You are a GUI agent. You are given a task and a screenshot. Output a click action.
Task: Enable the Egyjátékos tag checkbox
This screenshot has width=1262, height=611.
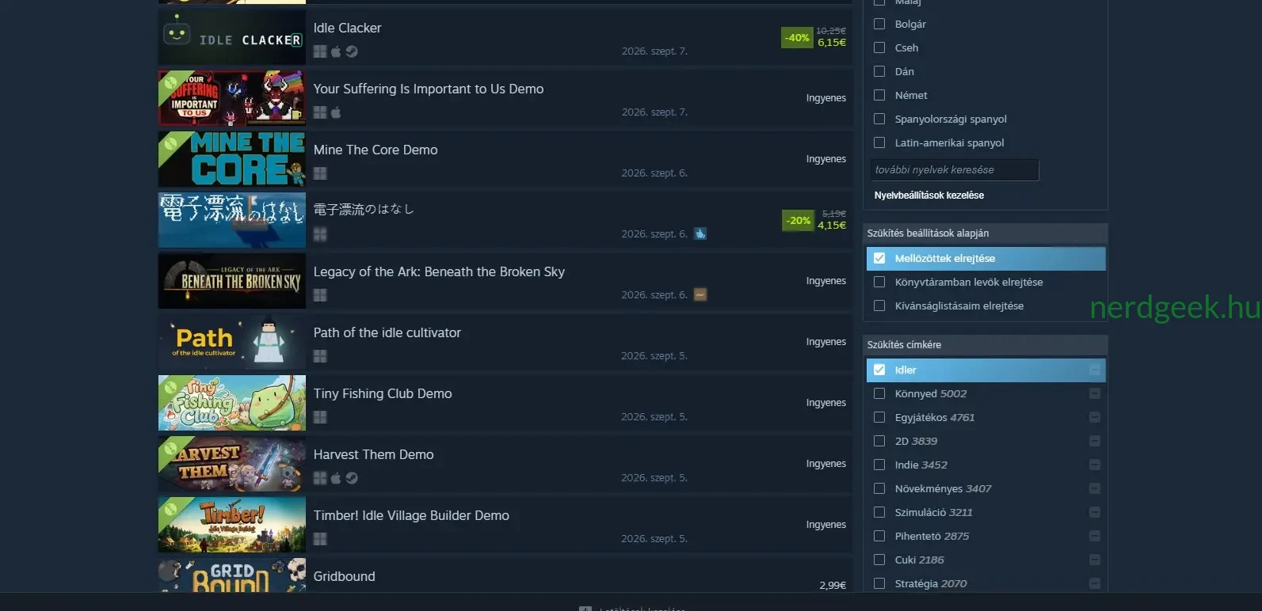click(879, 417)
